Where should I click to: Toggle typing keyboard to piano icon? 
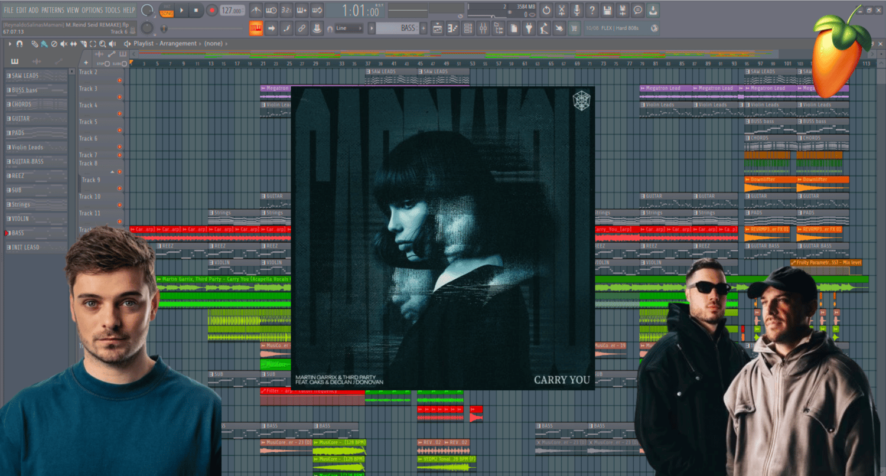point(256,28)
